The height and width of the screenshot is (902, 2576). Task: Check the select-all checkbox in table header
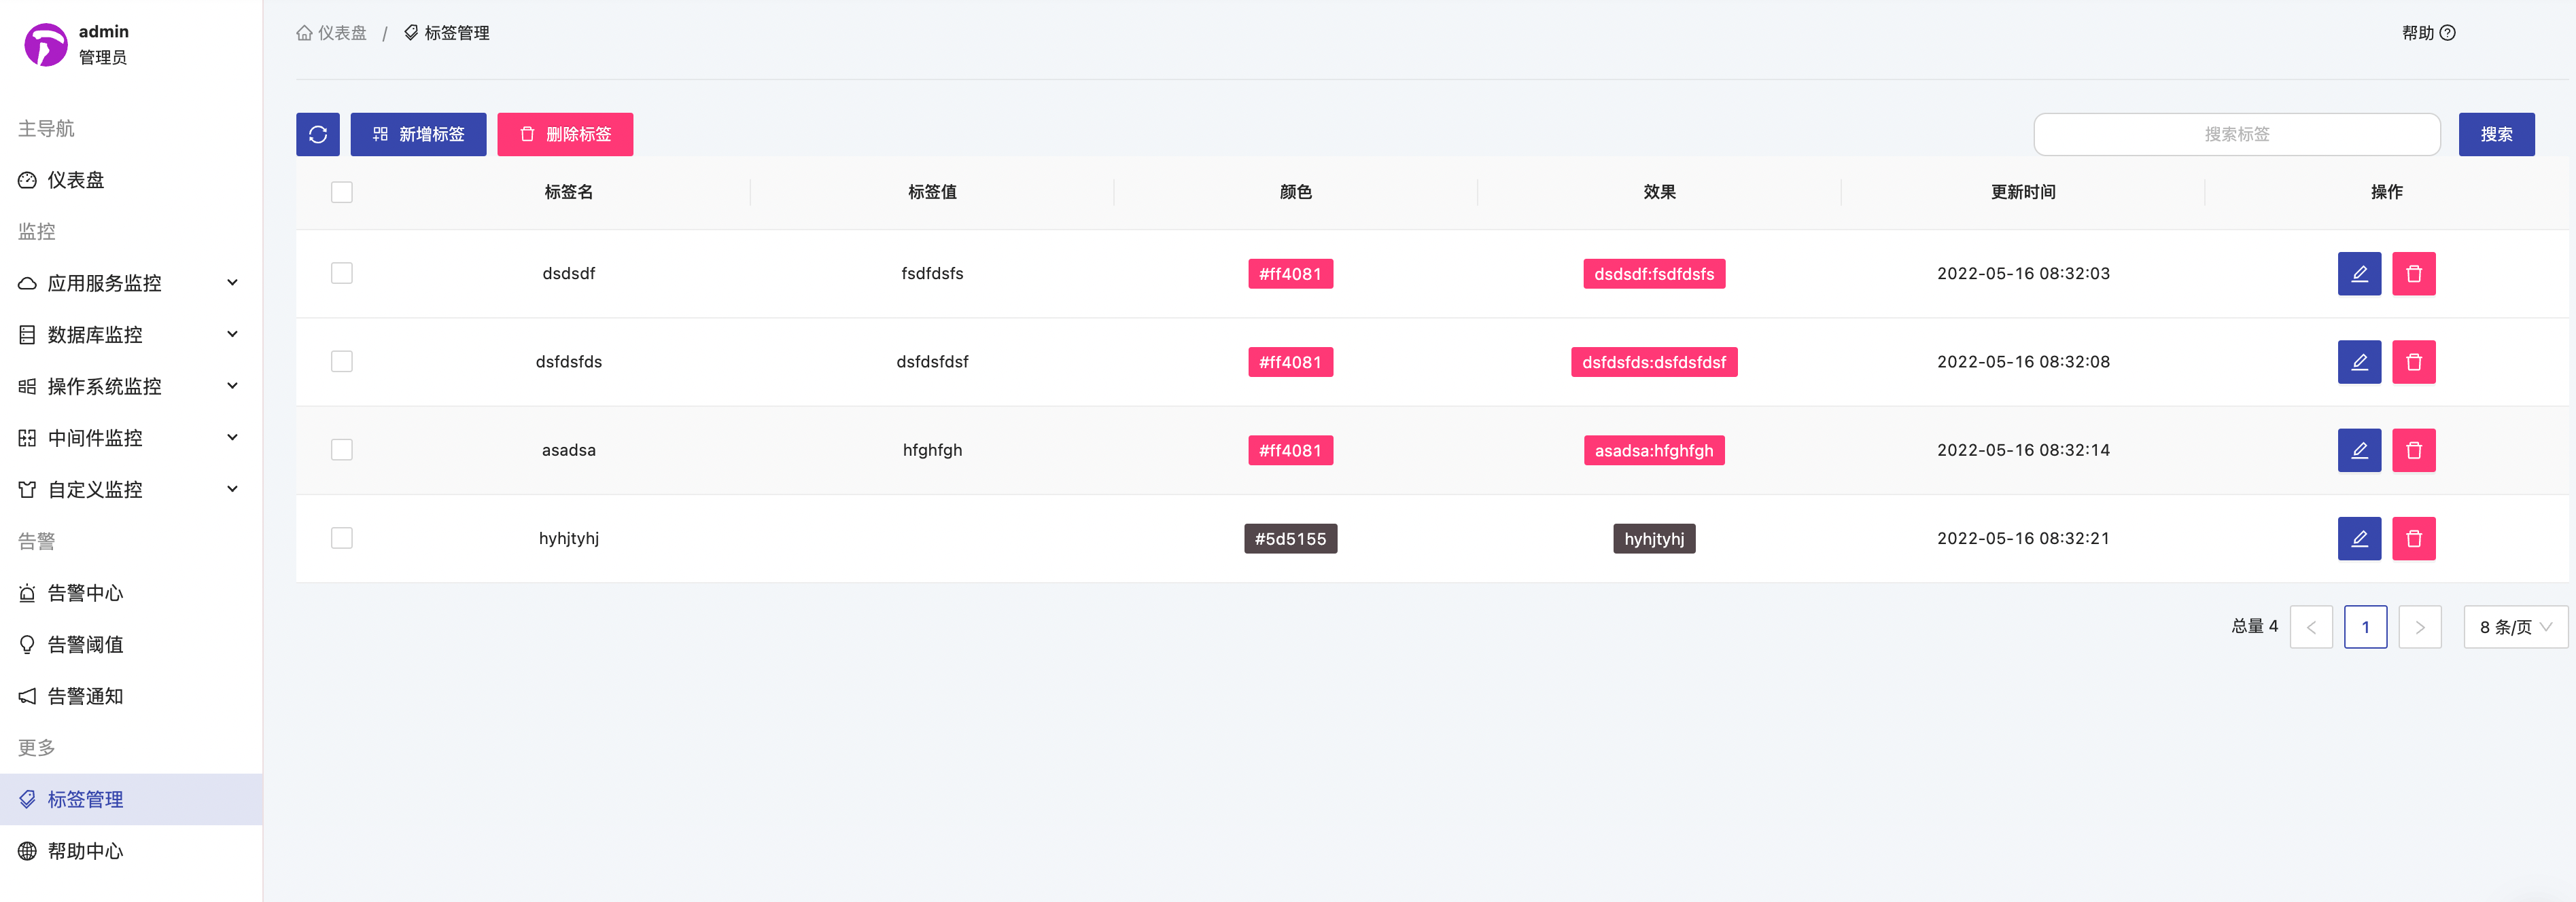point(341,192)
